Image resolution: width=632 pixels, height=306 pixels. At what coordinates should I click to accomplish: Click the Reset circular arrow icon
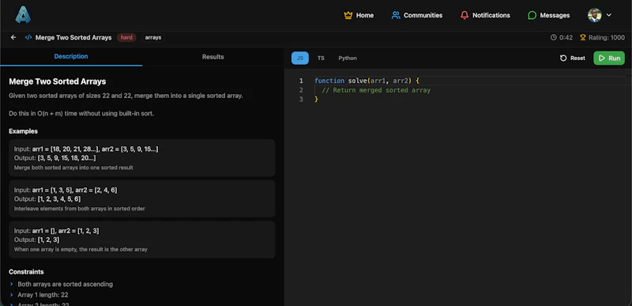[563, 58]
